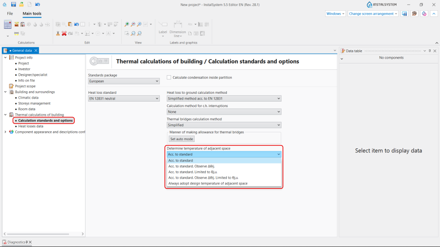Image resolution: width=440 pixels, height=247 pixels.
Task: Open the Heat loss standard dropdown
Action: click(x=124, y=99)
